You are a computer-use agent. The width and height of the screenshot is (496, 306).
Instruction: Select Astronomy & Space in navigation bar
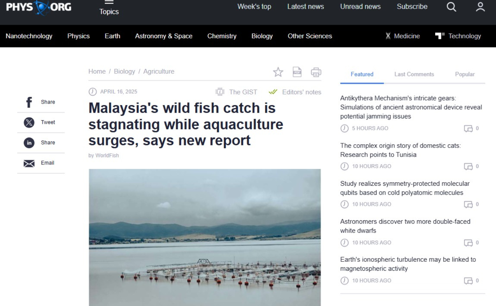point(163,36)
